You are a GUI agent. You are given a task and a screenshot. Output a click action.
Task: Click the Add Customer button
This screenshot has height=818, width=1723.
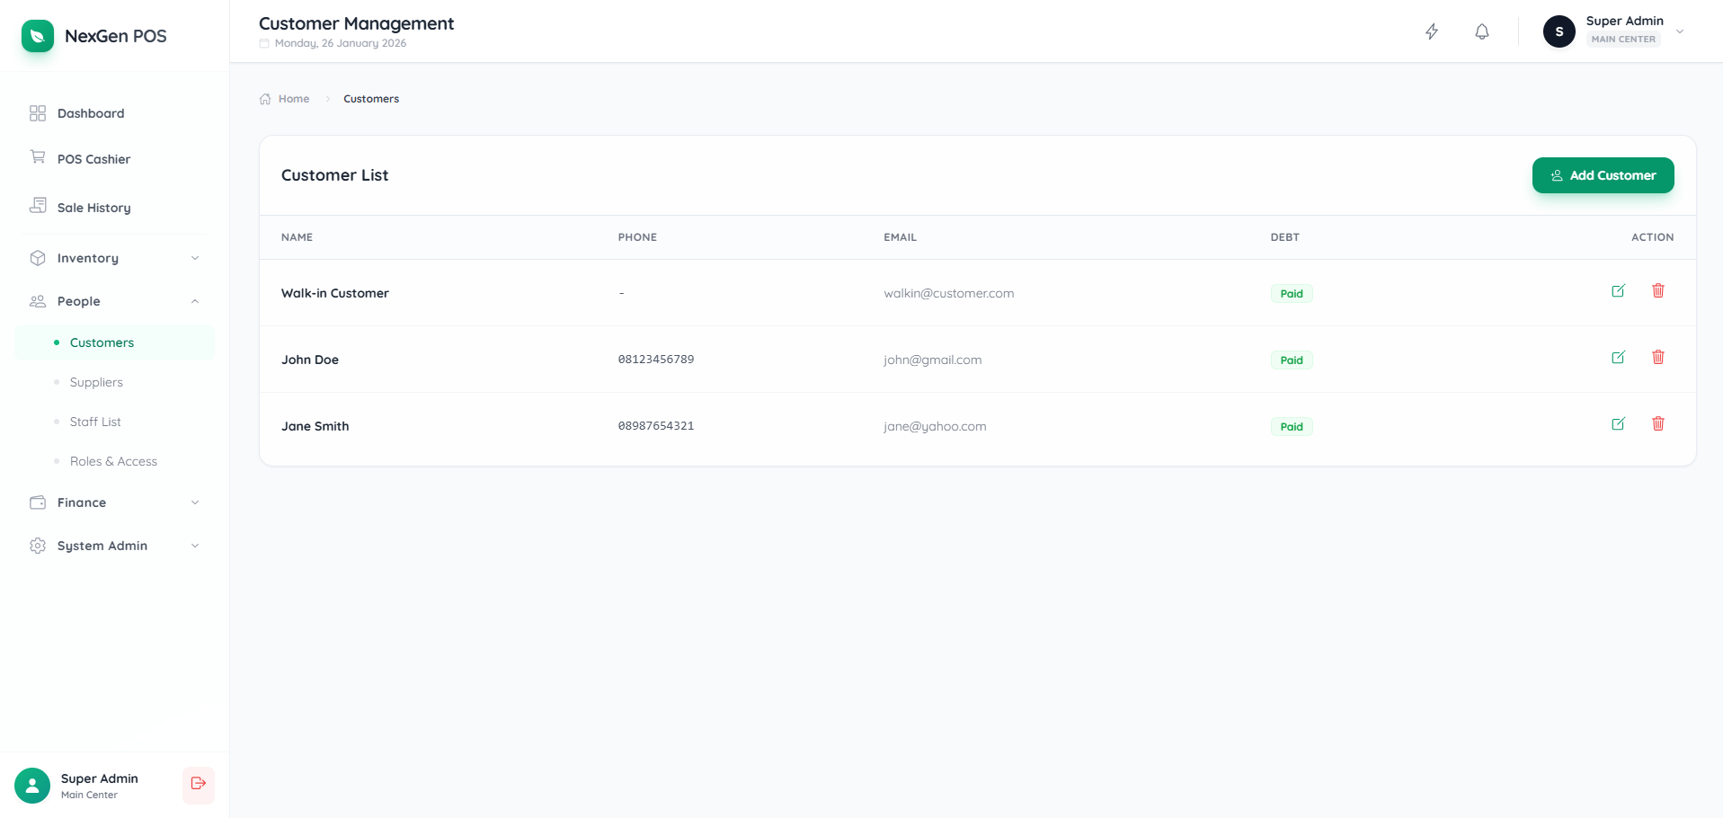click(1603, 175)
